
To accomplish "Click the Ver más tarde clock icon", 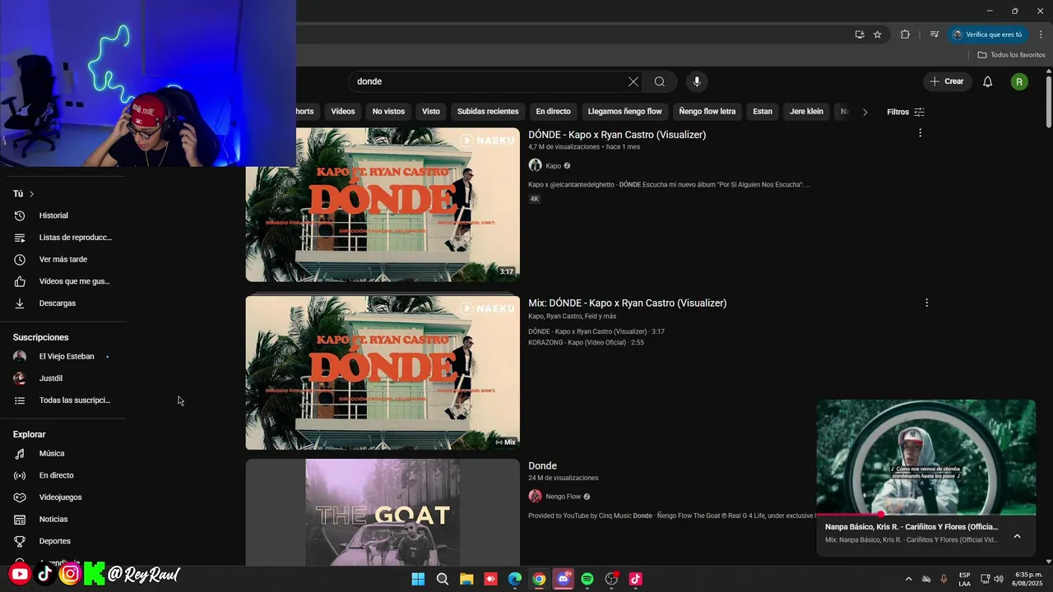I will coord(20,259).
